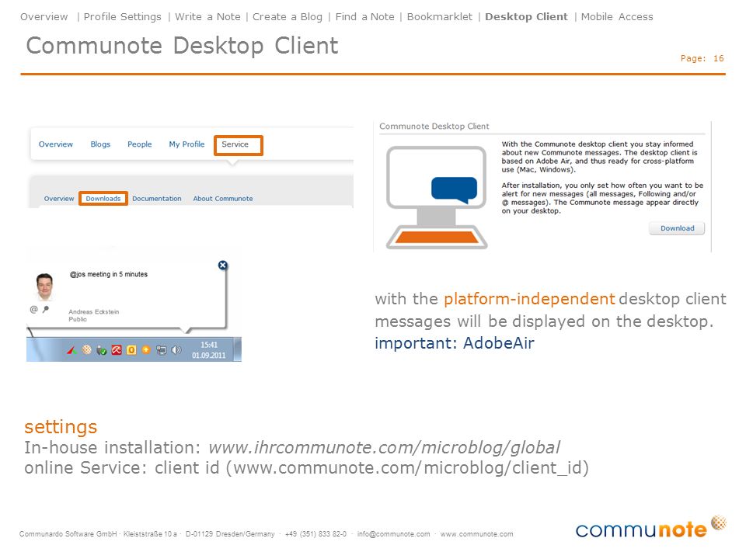Click the Show desktop button on taskbar

point(238,349)
